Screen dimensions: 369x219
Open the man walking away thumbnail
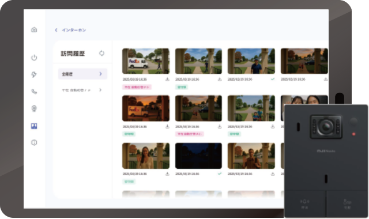click(198, 61)
